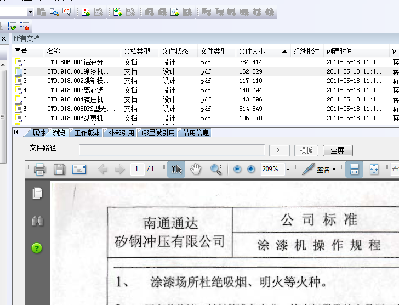The width and height of the screenshot is (399, 305).
Task: Click the document icon of row 2
Action: pos(18,71)
